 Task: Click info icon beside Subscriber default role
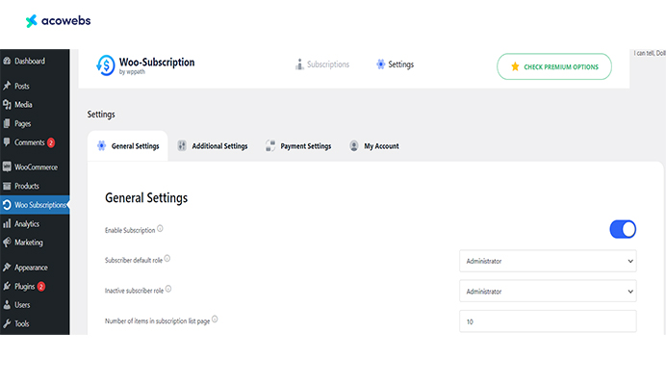167,258
